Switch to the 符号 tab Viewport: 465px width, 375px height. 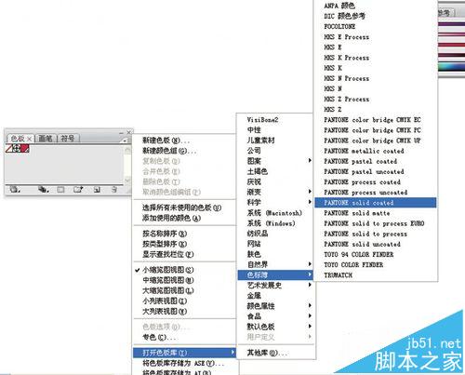tap(68, 139)
